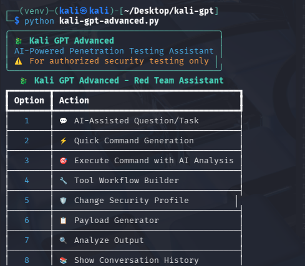Click the clipboard icon for Payload Generator
305x266 pixels.
point(63,221)
